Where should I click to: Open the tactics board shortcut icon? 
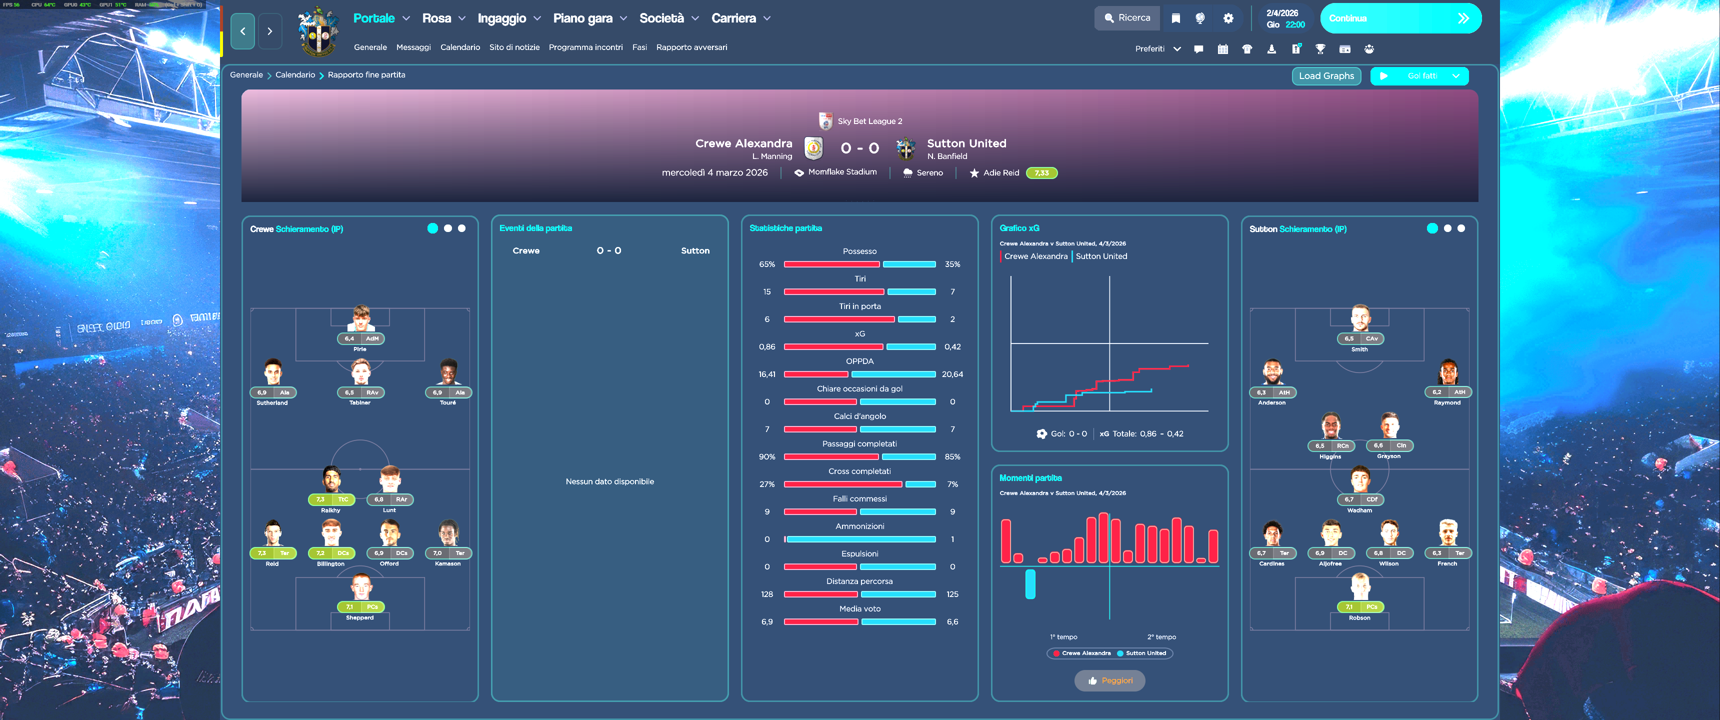coord(1296,49)
